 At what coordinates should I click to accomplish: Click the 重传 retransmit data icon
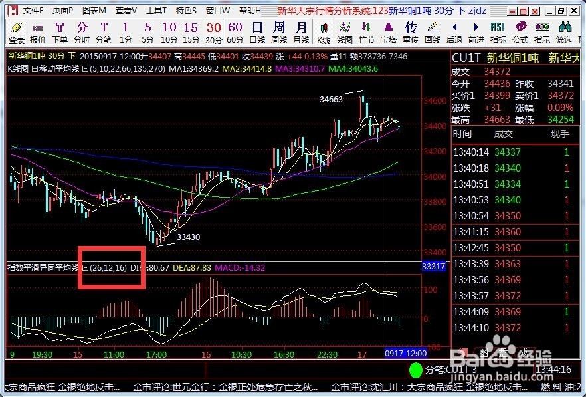tap(411, 33)
